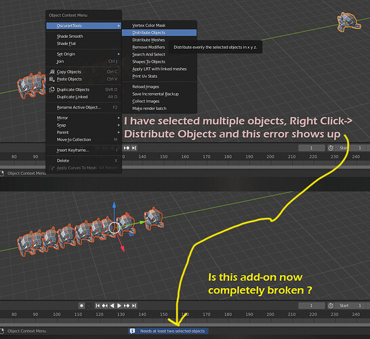Expand the Snap submenu
370x339 pixels.
[84, 125]
